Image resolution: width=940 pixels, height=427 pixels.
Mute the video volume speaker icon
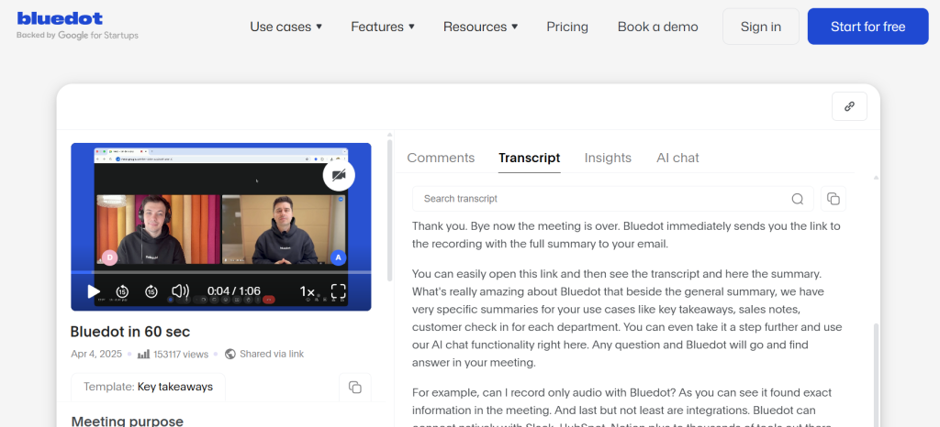(x=181, y=291)
